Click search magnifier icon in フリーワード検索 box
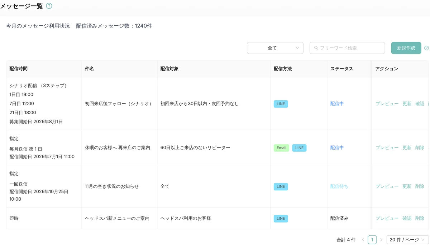 click(x=316, y=48)
